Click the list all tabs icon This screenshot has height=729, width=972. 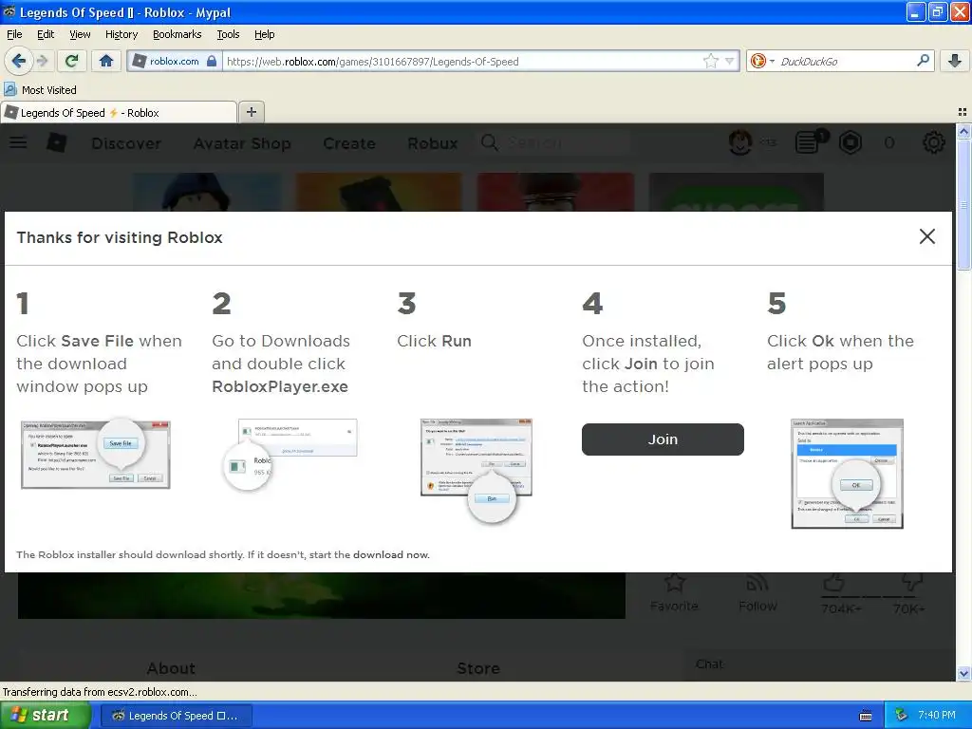(963, 112)
